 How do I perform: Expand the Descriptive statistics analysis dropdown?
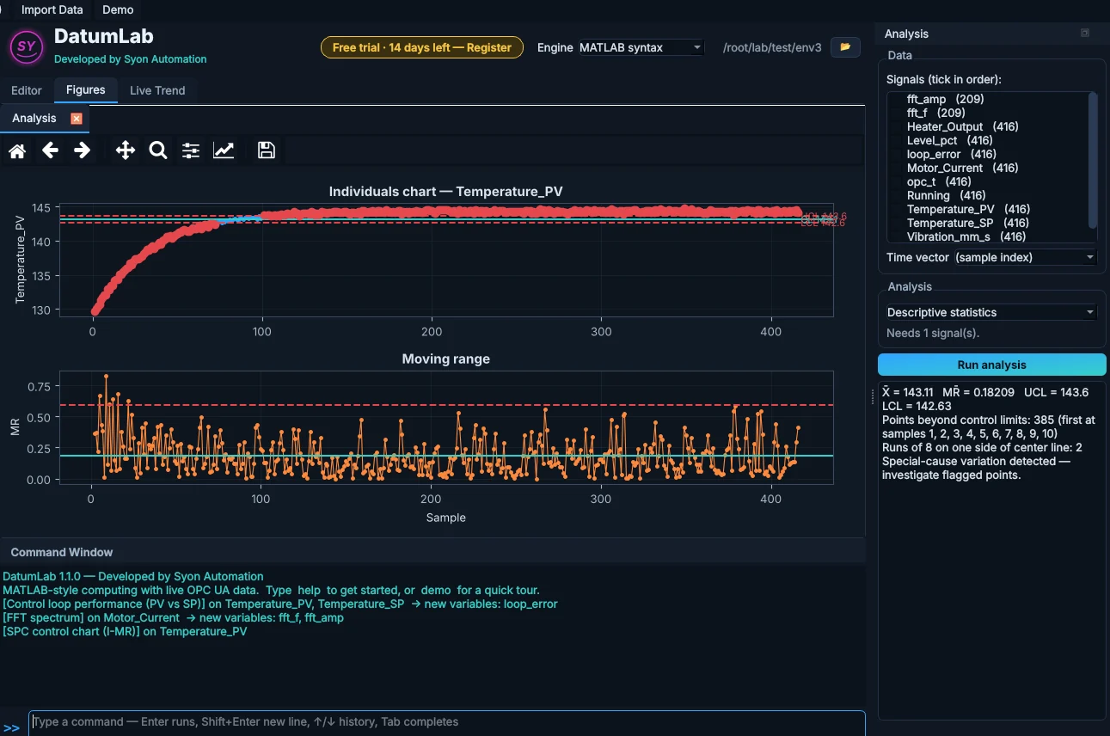pos(991,312)
